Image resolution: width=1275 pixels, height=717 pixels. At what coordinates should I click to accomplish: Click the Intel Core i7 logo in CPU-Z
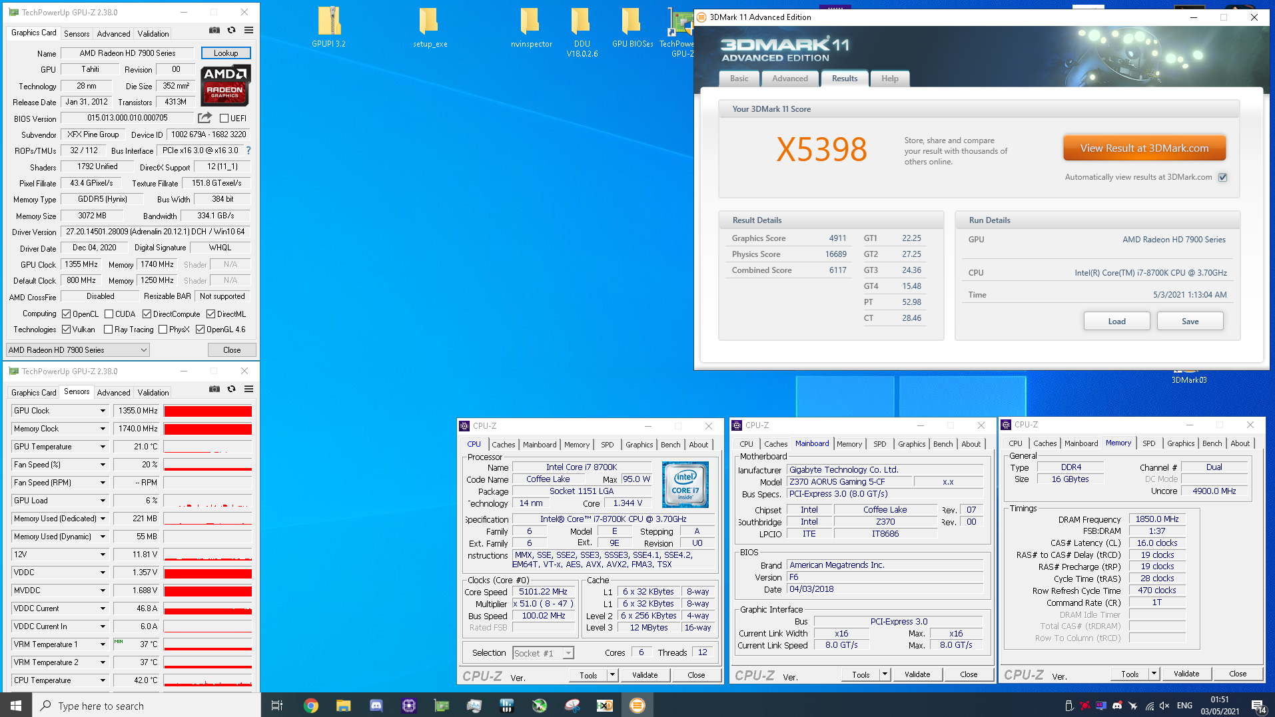coord(685,485)
